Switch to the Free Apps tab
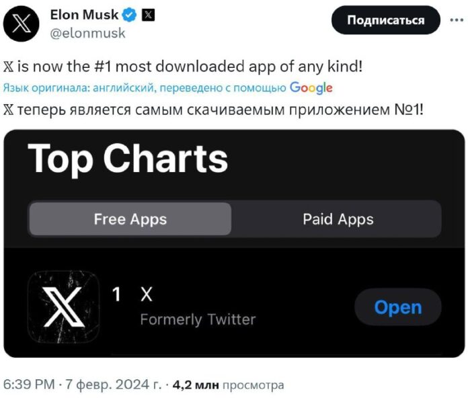468x398 pixels. pos(130,219)
